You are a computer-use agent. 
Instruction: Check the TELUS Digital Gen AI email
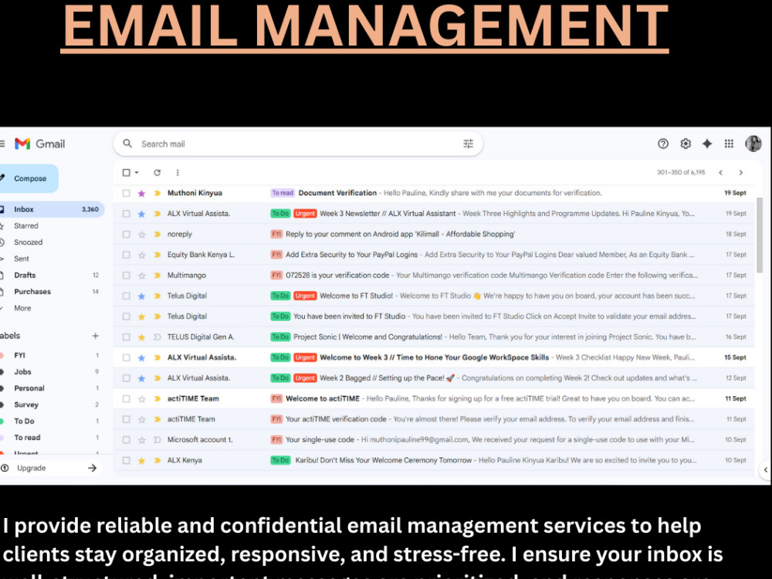127,337
